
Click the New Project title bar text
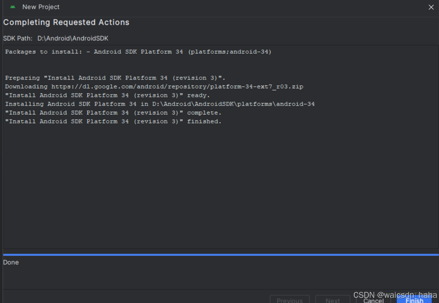[40, 7]
